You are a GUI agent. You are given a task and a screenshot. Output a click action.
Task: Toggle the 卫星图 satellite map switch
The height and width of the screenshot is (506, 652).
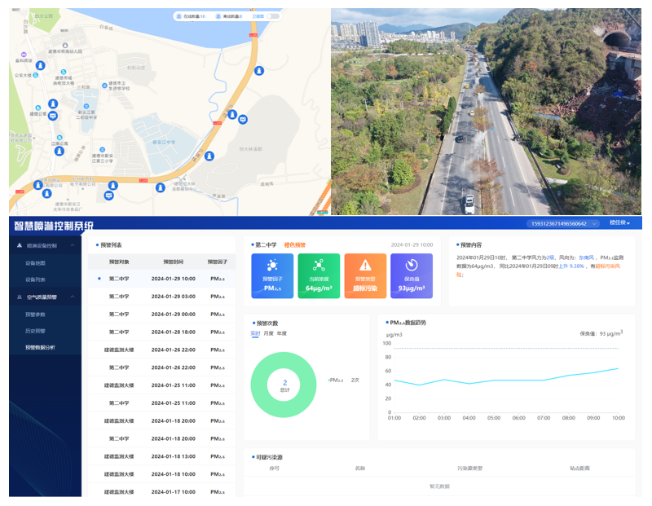point(273,16)
